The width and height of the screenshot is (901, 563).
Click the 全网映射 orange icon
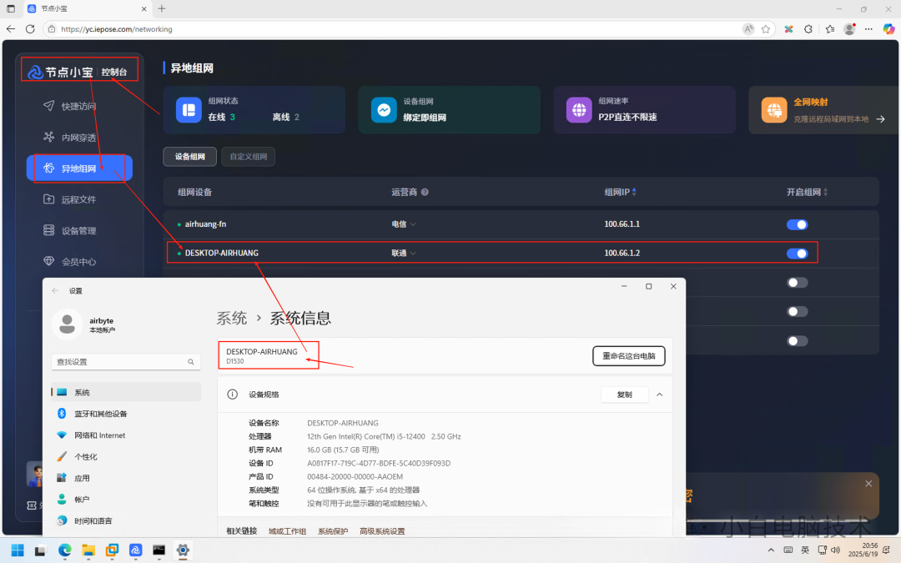774,110
